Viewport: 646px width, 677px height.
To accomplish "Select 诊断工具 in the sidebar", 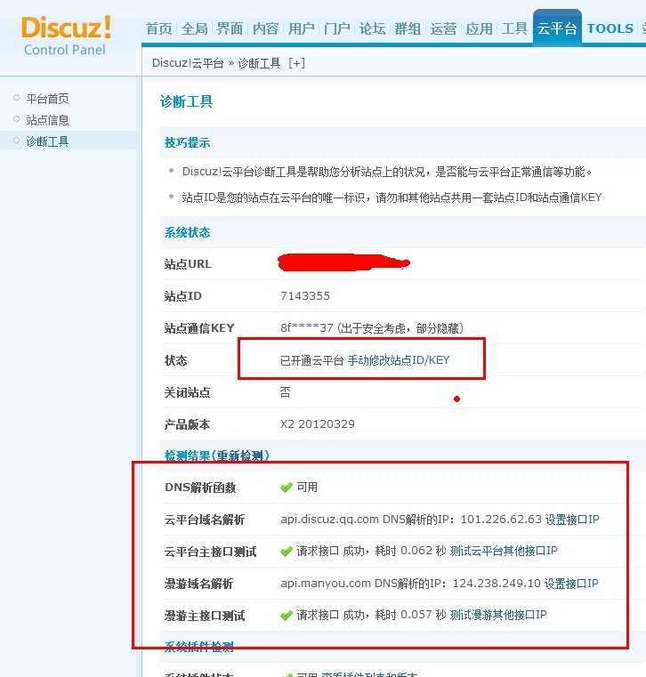I will pos(47,141).
